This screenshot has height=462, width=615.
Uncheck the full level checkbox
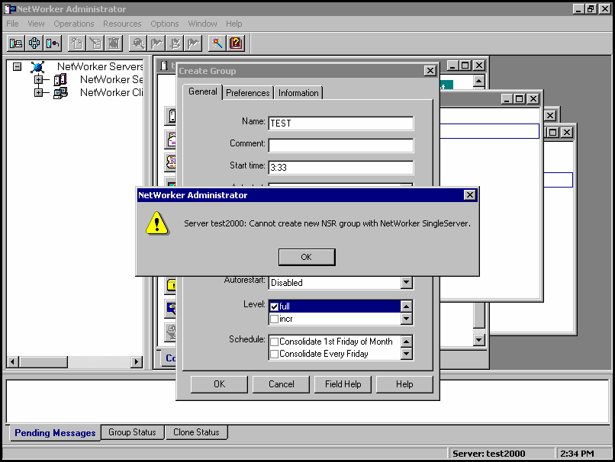tap(275, 306)
